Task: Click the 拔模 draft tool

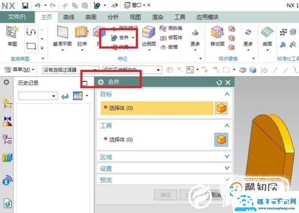Action: [169, 47]
